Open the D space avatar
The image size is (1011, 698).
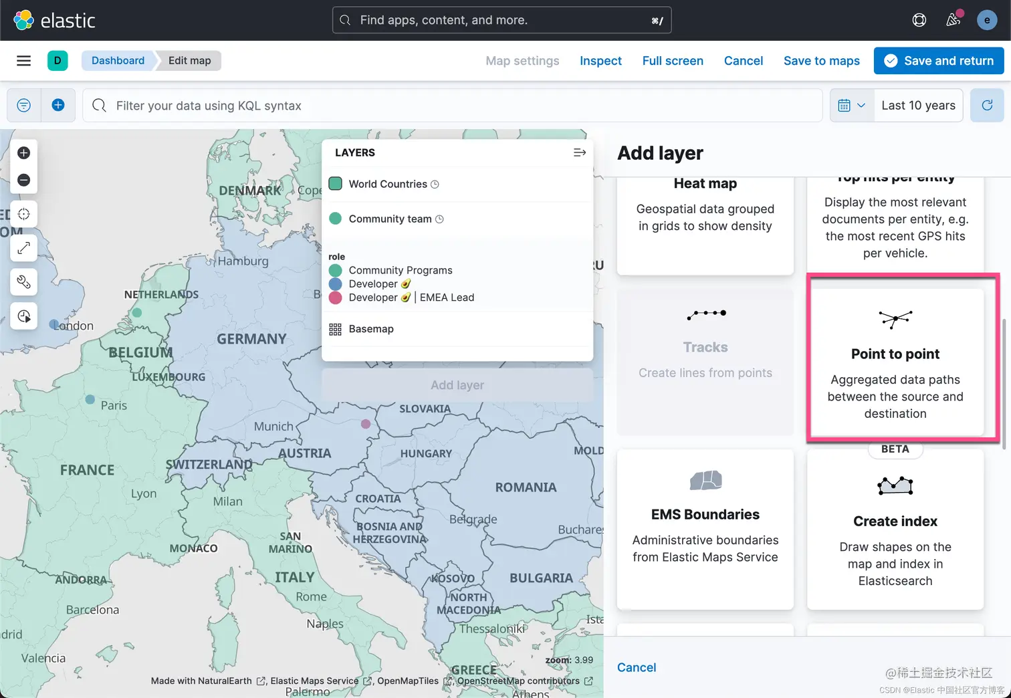pos(58,61)
